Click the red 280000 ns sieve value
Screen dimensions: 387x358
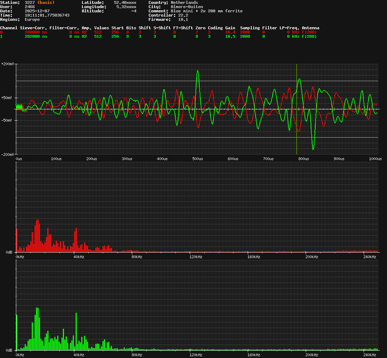[36, 32]
